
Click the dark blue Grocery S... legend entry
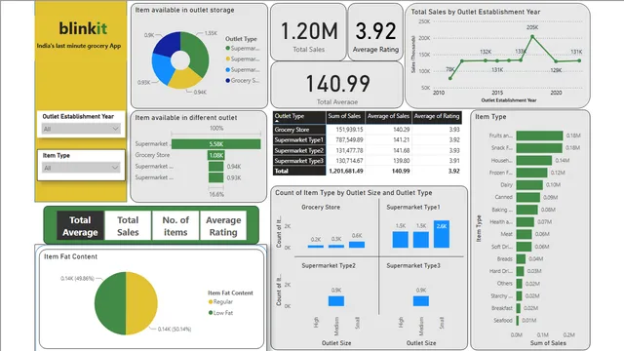tap(243, 80)
